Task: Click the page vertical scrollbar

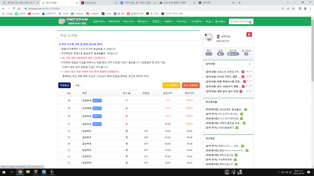Action: (312, 51)
